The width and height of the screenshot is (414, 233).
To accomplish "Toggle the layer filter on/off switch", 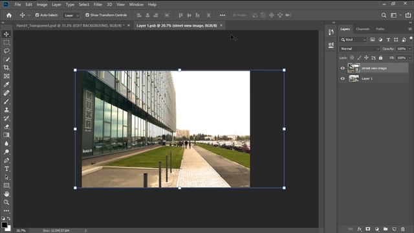I will point(411,39).
